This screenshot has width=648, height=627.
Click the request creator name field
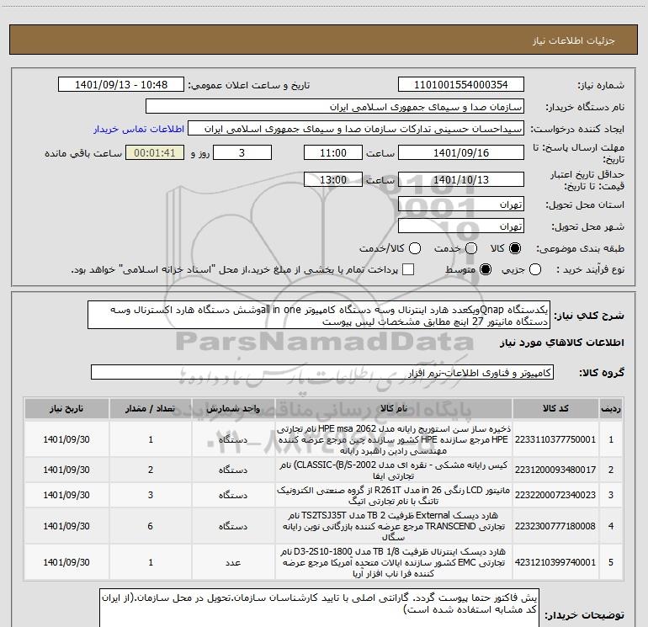pos(356,129)
